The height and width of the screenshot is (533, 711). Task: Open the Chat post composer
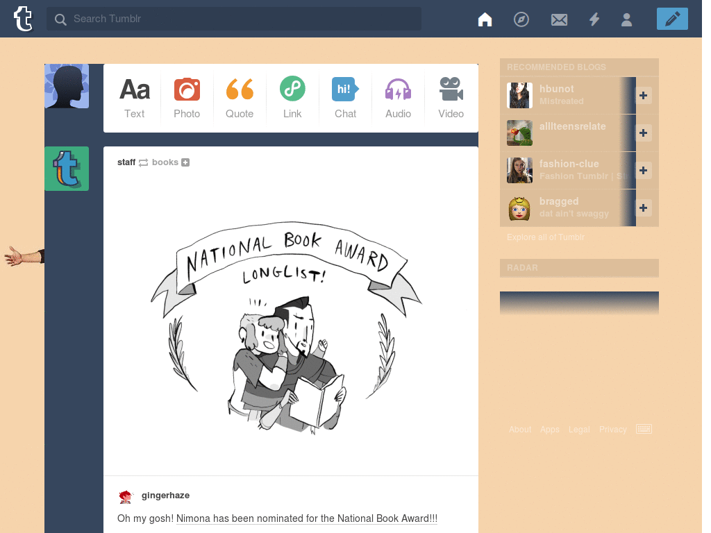click(345, 97)
